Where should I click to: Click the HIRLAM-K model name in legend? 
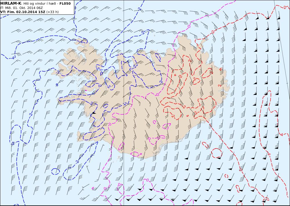(x=11, y=3)
